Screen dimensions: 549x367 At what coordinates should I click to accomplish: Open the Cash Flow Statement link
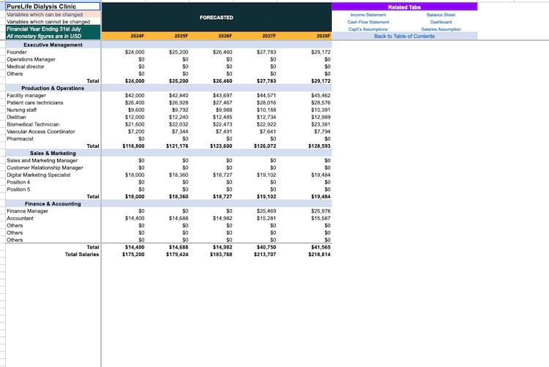tap(367, 22)
